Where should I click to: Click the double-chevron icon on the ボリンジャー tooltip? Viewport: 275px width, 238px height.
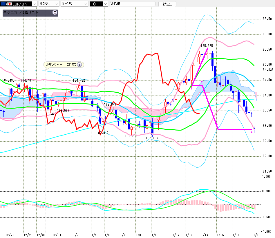coord(79,65)
